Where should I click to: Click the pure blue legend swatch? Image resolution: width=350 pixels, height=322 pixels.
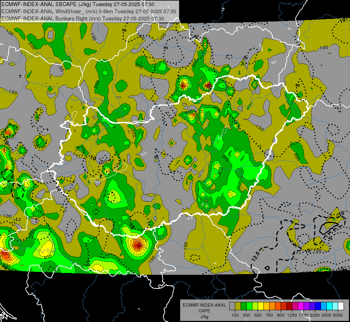[x=318, y=306]
